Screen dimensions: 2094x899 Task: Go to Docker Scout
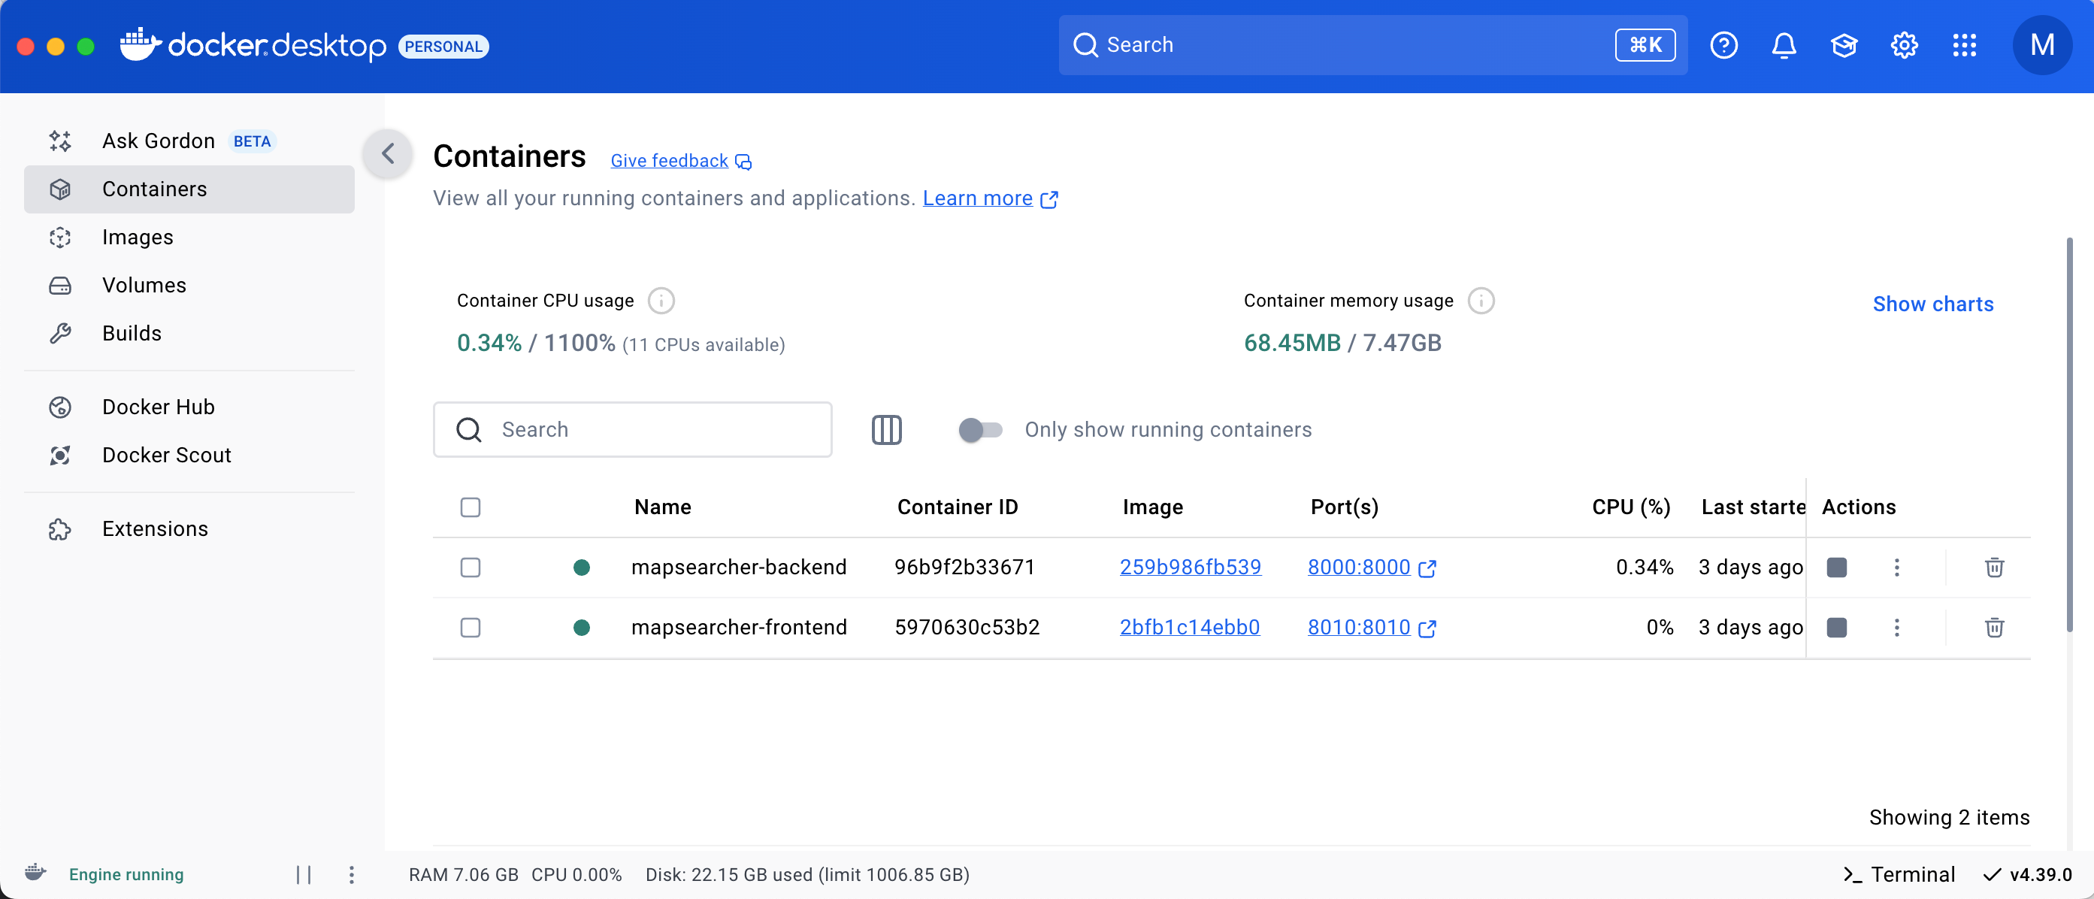(x=166, y=454)
